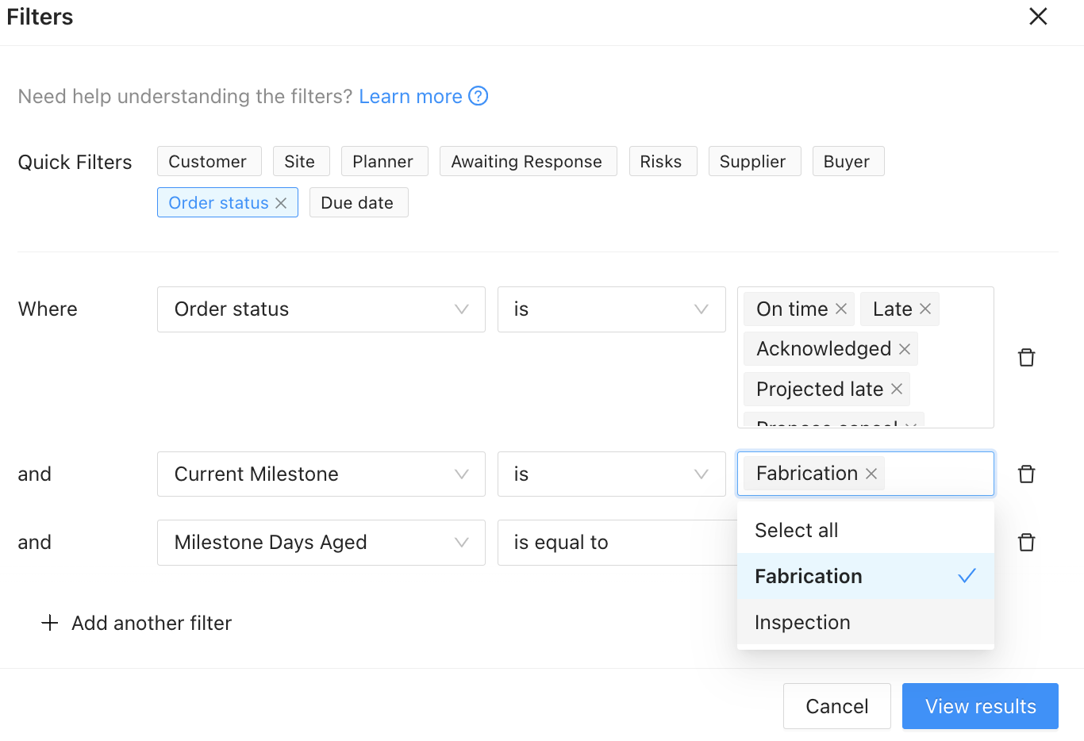The width and height of the screenshot is (1084, 741).
Task: Choose Select all in milestone options
Action: pos(866,530)
